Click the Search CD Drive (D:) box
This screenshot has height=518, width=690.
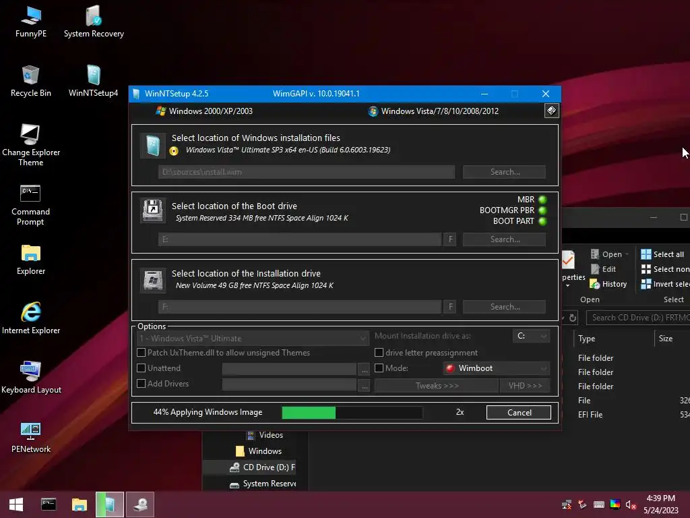pyautogui.click(x=638, y=318)
